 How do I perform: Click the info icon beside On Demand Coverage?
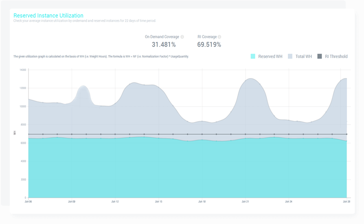pos(182,37)
